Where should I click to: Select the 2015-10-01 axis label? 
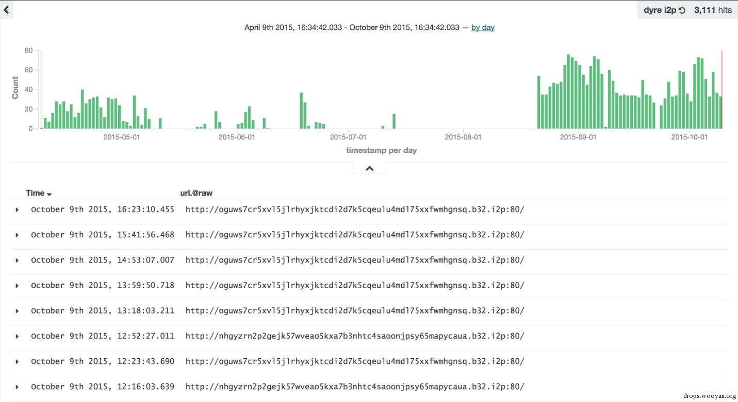click(690, 137)
